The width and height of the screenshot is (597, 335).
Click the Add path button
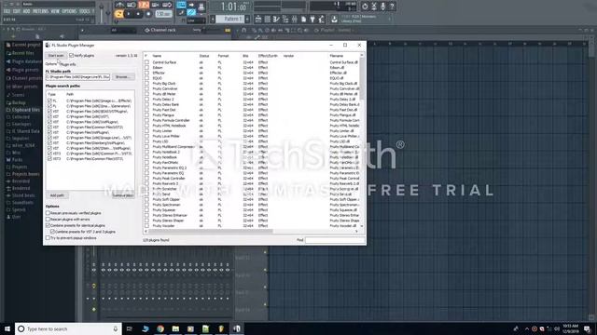click(x=57, y=195)
